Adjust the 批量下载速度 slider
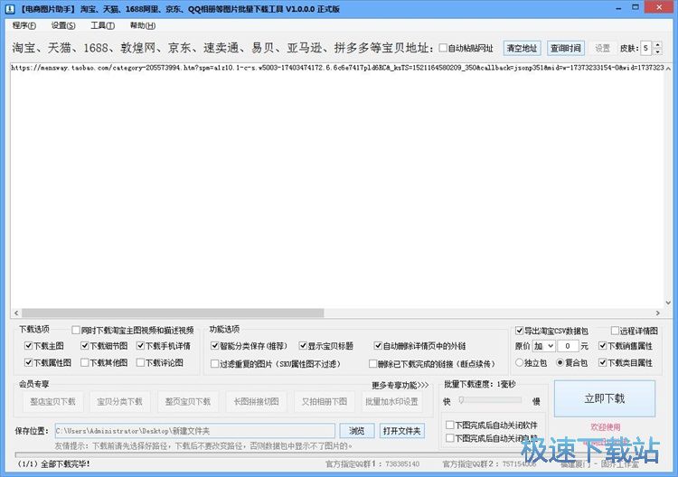The height and width of the screenshot is (477, 678). [461, 400]
